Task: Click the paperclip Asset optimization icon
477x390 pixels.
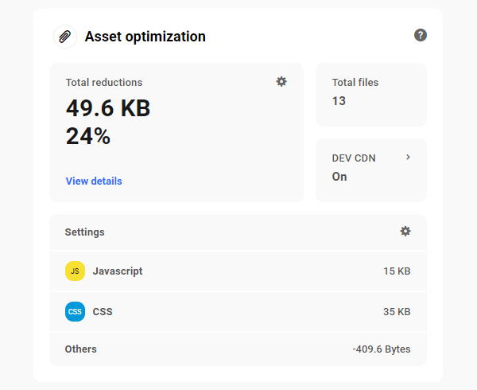Action: (65, 37)
